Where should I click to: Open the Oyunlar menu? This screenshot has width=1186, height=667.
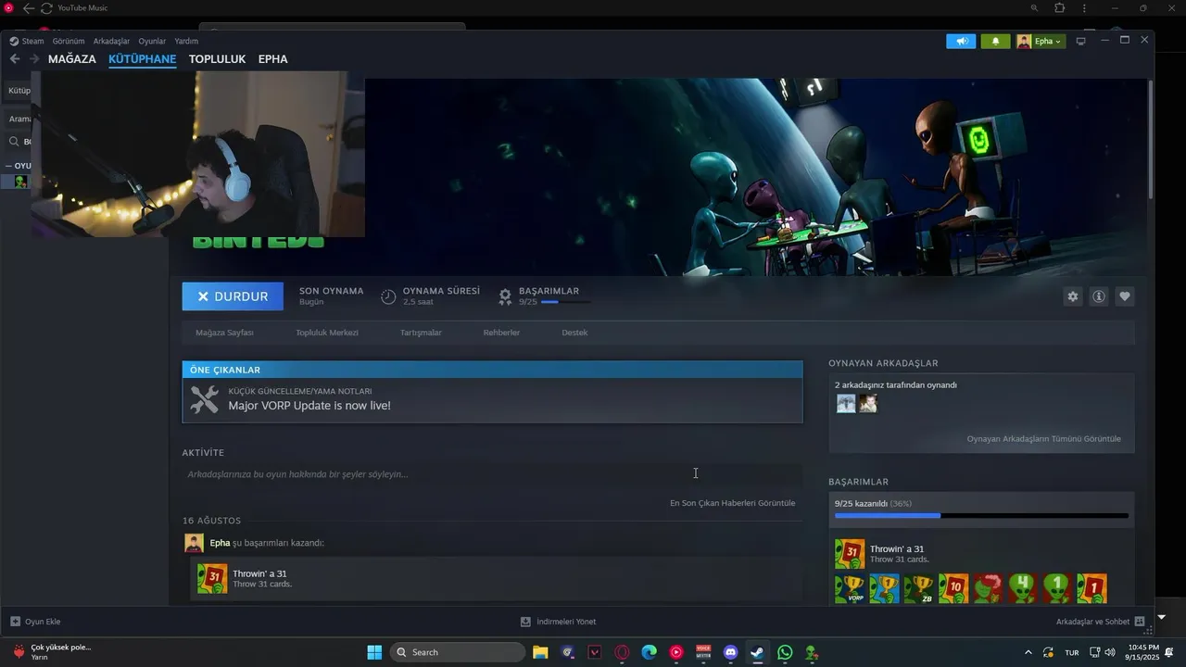tap(152, 41)
